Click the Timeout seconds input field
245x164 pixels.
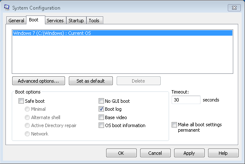click(186, 100)
